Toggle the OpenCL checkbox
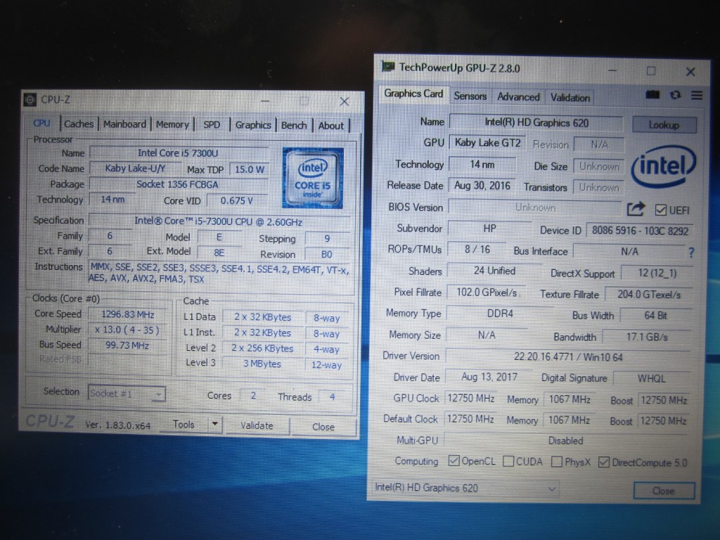Screen dimensions: 720x540 pyautogui.click(x=454, y=461)
